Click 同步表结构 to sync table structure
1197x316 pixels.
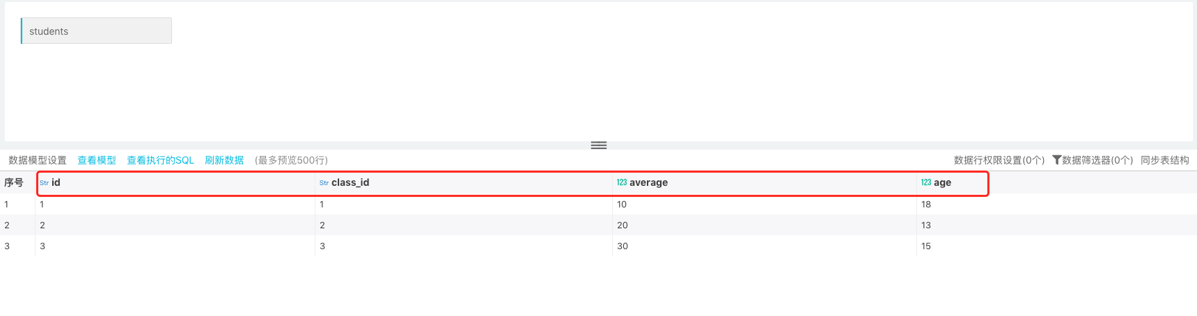[x=1165, y=160]
